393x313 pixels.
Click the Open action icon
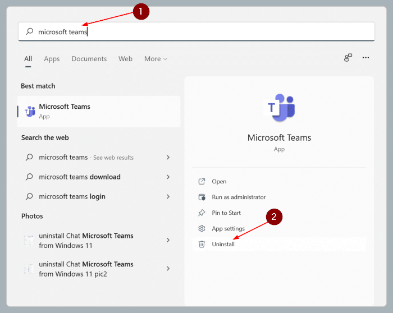pos(202,181)
